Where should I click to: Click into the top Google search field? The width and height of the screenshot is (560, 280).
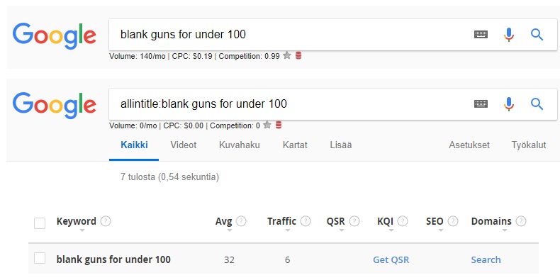point(289,35)
